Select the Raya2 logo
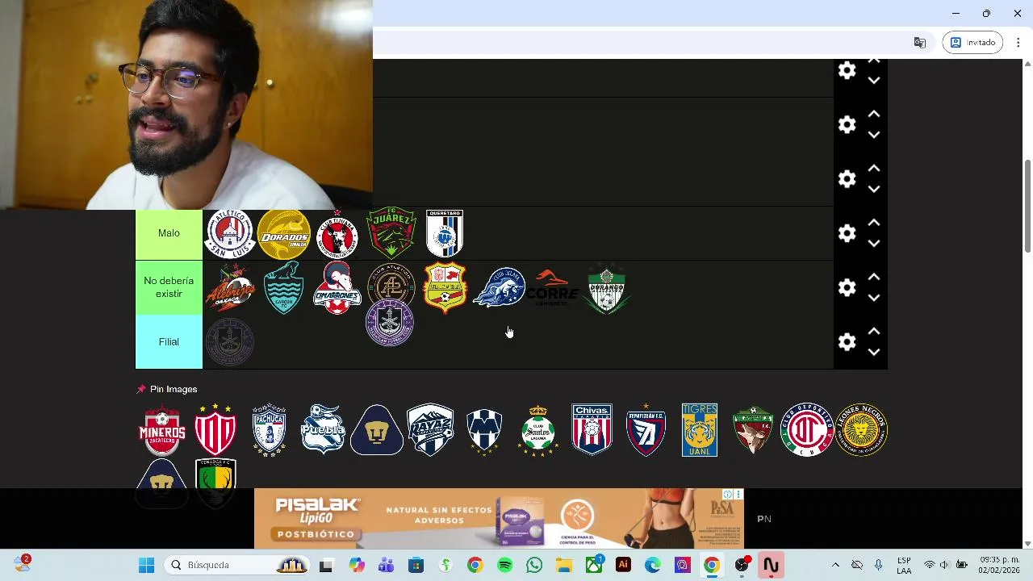The height and width of the screenshot is (581, 1033). click(x=430, y=430)
